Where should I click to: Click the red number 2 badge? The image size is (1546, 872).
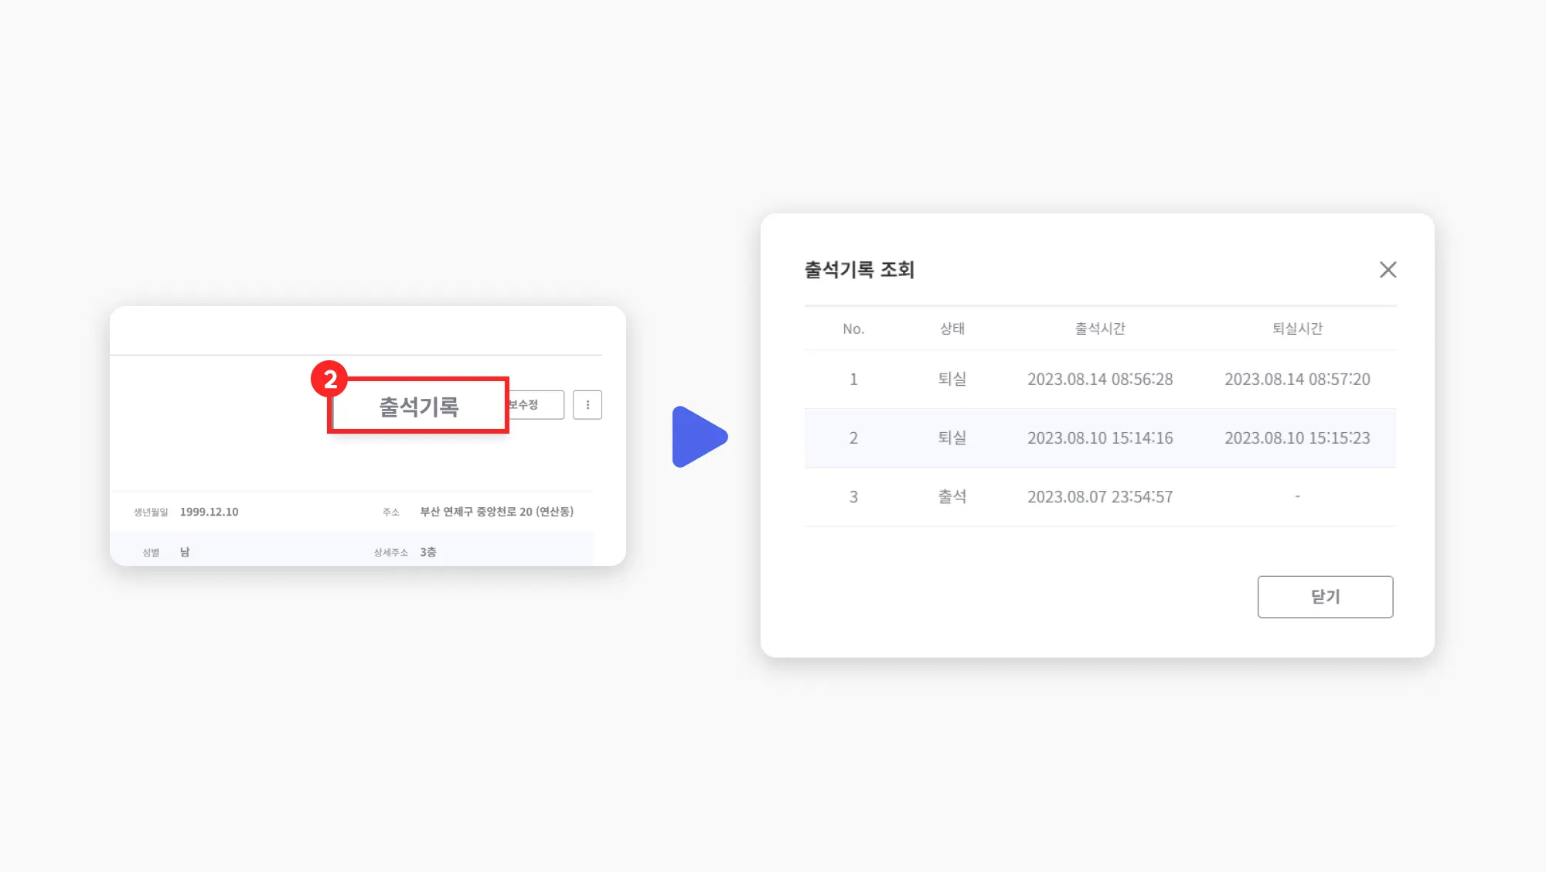tap(330, 379)
